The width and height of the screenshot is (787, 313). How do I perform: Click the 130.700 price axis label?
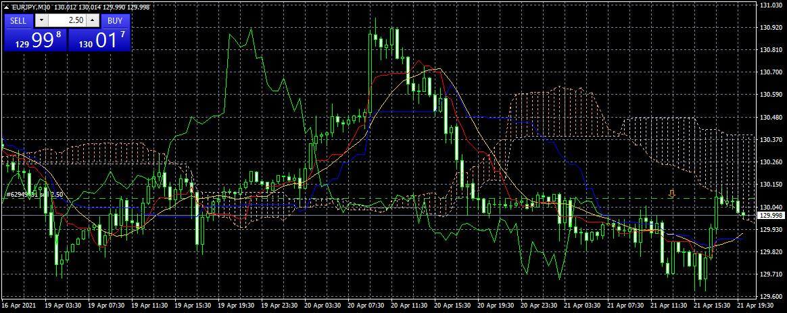(769, 72)
